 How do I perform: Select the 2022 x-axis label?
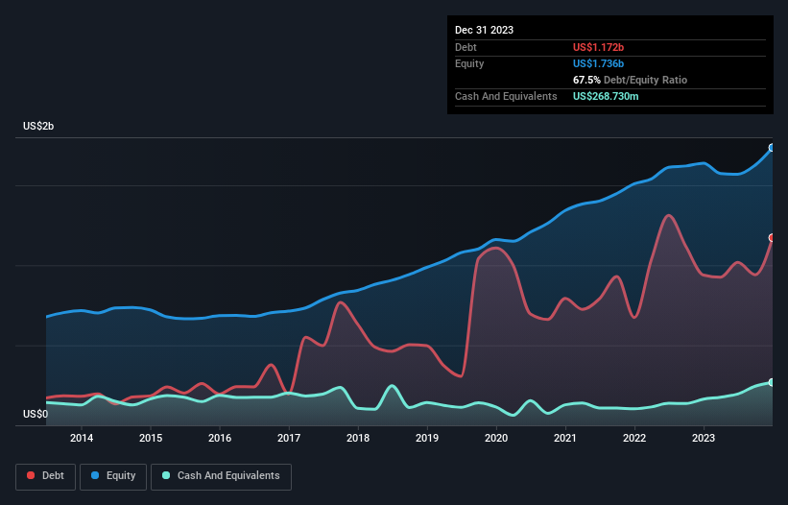(x=634, y=438)
